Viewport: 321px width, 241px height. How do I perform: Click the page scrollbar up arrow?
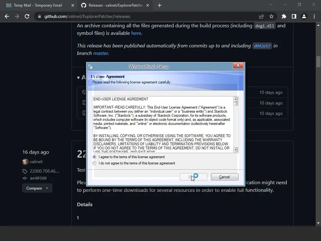point(318,25)
